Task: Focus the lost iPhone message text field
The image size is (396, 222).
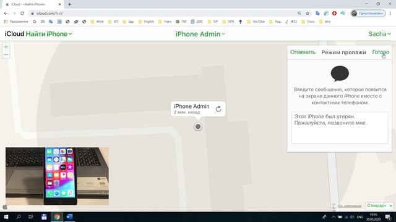Action: [340, 128]
